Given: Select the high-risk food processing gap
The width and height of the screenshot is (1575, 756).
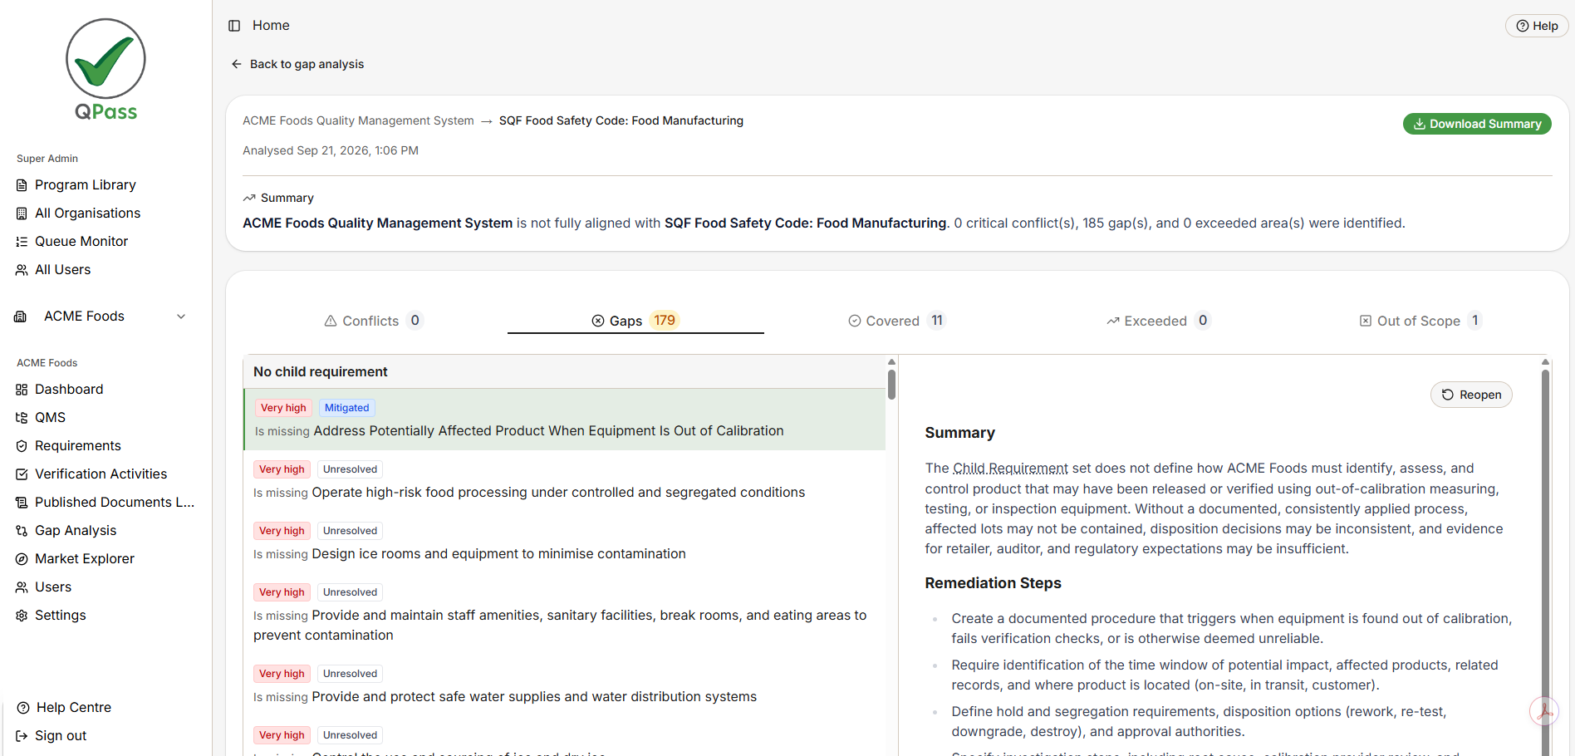Looking at the screenshot, I should (x=565, y=481).
